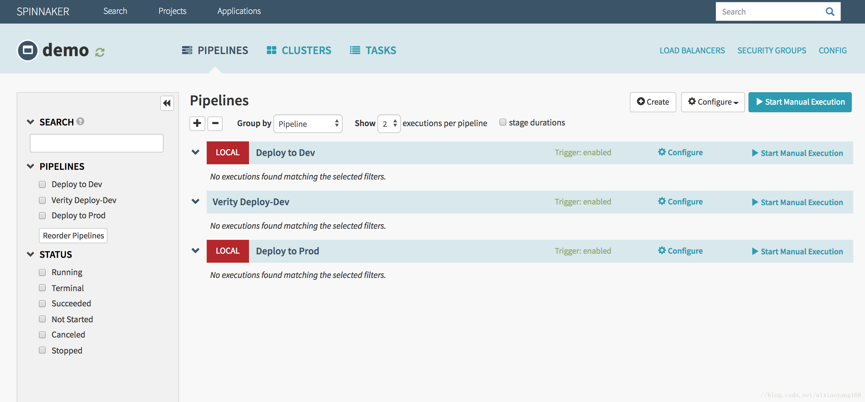
Task: Start manual execution of Verity Deploy-Dev
Action: tap(797, 202)
